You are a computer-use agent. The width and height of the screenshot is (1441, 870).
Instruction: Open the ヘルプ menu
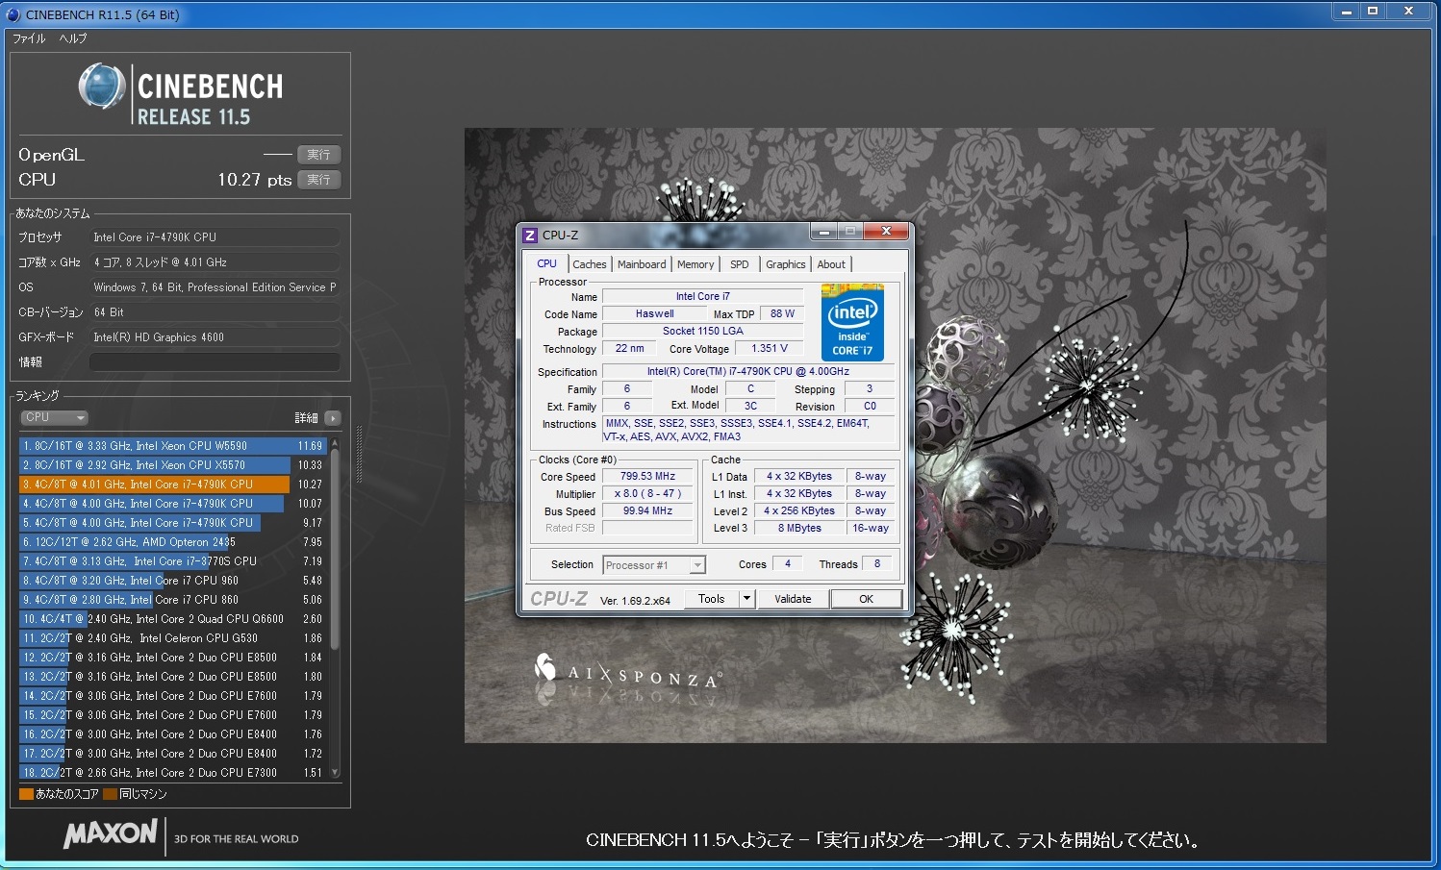pos(73,38)
